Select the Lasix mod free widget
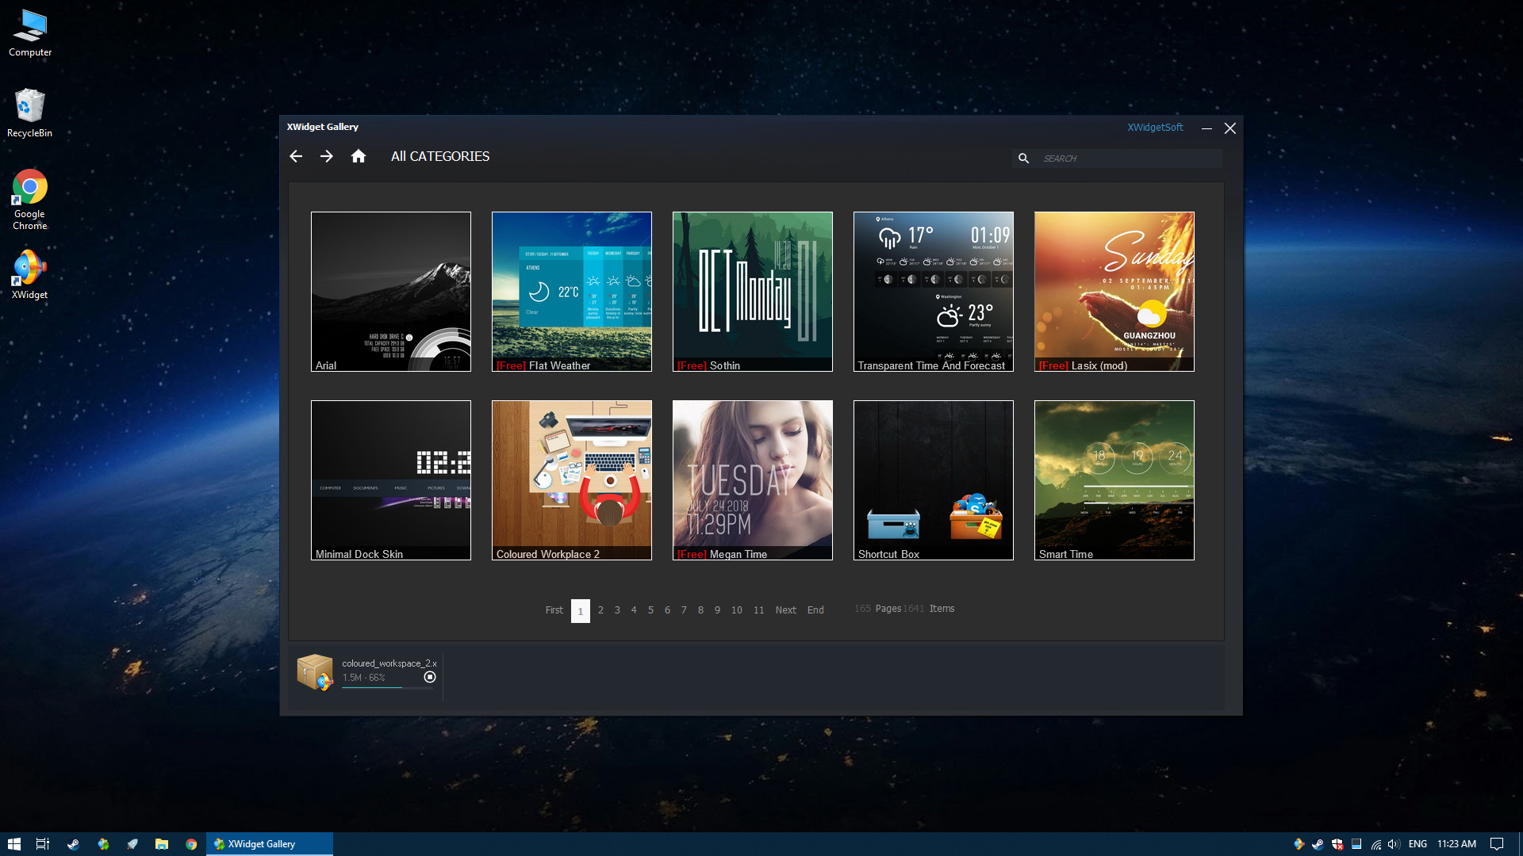This screenshot has width=1523, height=856. (x=1114, y=292)
